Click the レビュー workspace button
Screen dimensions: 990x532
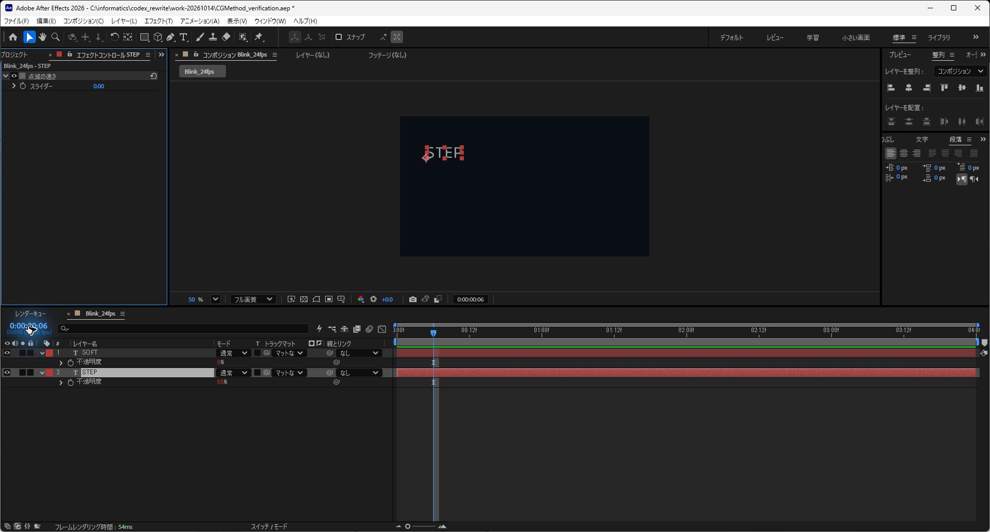[x=775, y=38]
